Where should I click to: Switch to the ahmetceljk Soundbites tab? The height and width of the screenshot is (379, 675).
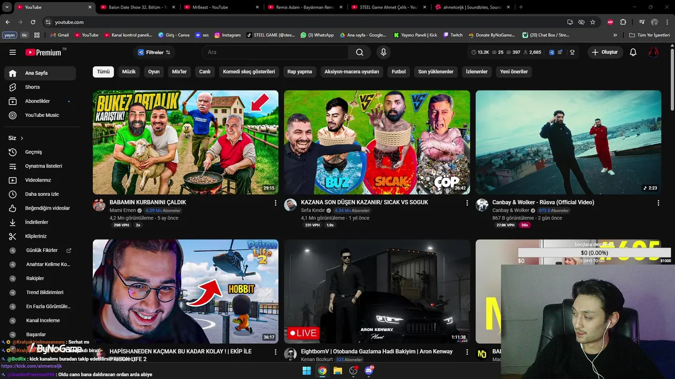472,7
